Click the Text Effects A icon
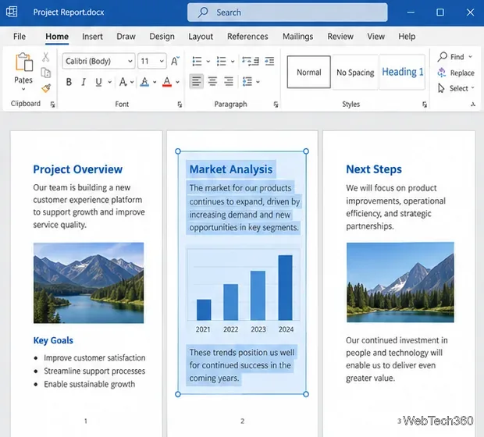 click(x=123, y=82)
